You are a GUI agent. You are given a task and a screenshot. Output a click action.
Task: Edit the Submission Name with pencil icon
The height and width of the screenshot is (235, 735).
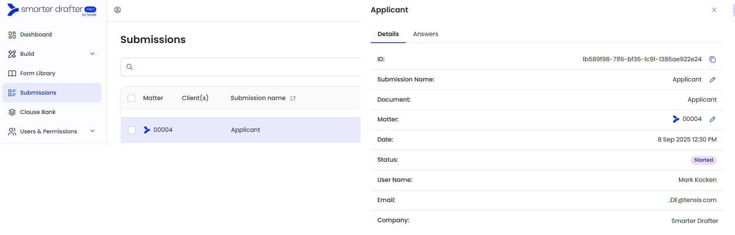(x=712, y=79)
